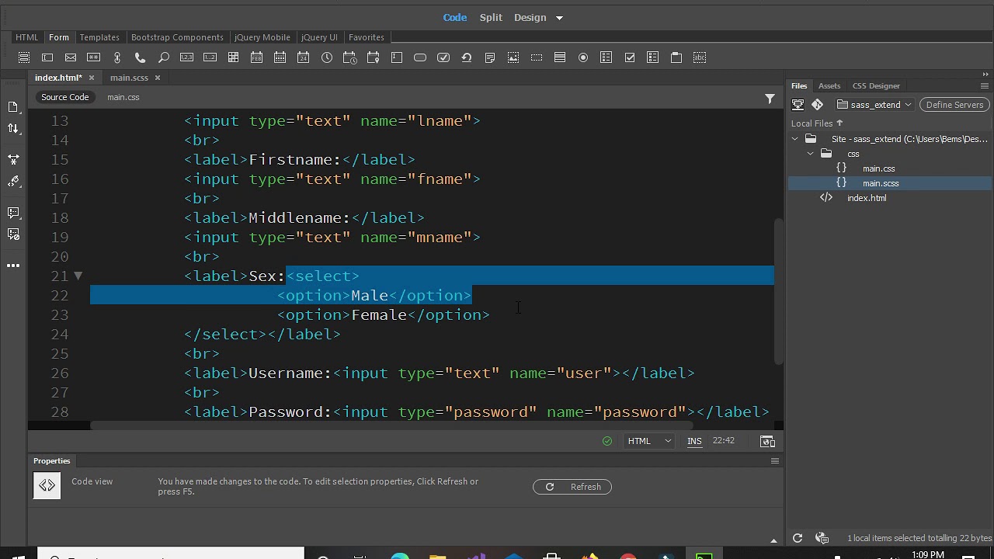994x559 pixels.
Task: Switch to the Assets panel tab
Action: tap(829, 86)
